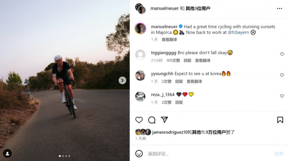Viewport: 288px width, 161px height.
Task: Like yyoungchh's comment with the heart
Action: (x=282, y=75)
